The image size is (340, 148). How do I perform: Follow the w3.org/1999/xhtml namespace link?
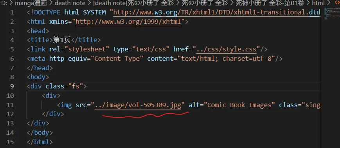click(128, 22)
